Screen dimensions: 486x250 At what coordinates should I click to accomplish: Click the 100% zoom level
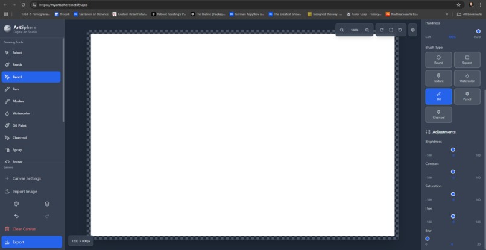(355, 30)
